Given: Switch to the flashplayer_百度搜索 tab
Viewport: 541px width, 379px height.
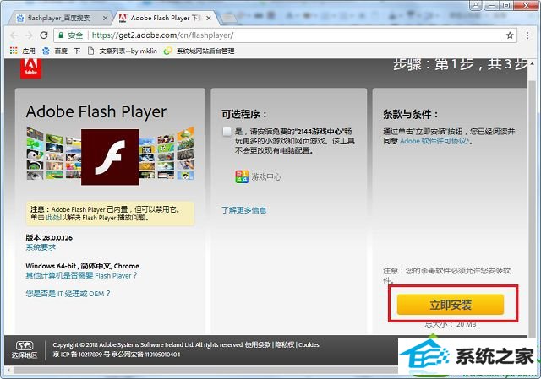Looking at the screenshot, I should (59, 18).
